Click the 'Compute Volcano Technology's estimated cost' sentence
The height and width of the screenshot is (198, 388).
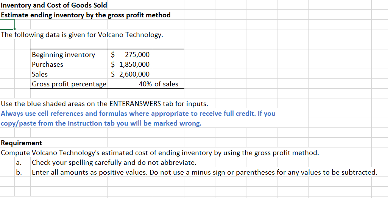(x=160, y=153)
